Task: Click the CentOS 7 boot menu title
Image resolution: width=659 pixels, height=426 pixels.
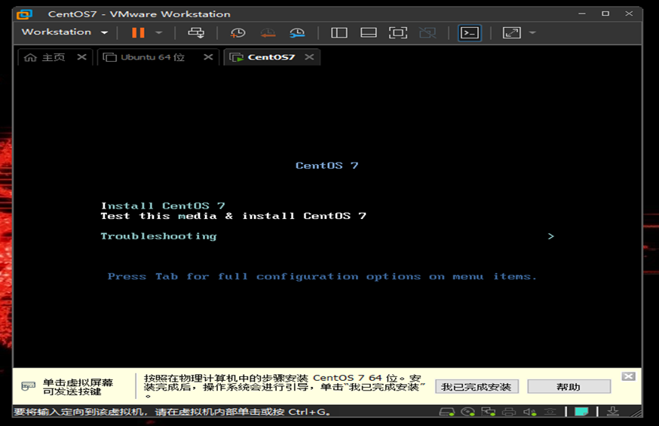Action: 327,166
